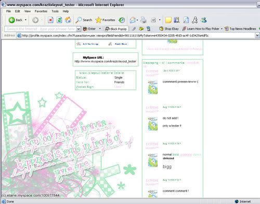Expand the Play Poker dropdown arrow
Screen dimensions: 260x204
(222, 29)
